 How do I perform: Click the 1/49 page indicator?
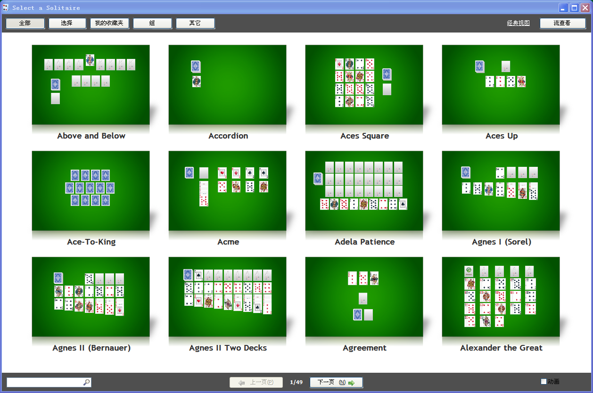pos(296,382)
